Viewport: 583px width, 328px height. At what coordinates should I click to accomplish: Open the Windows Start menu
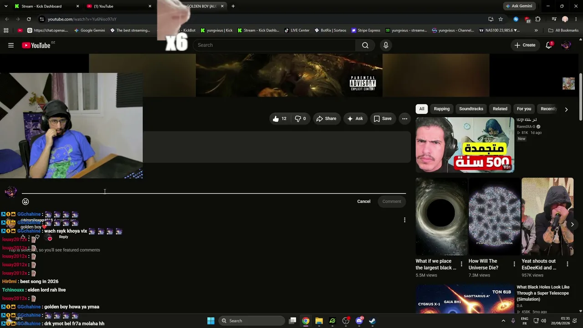pyautogui.click(x=211, y=321)
